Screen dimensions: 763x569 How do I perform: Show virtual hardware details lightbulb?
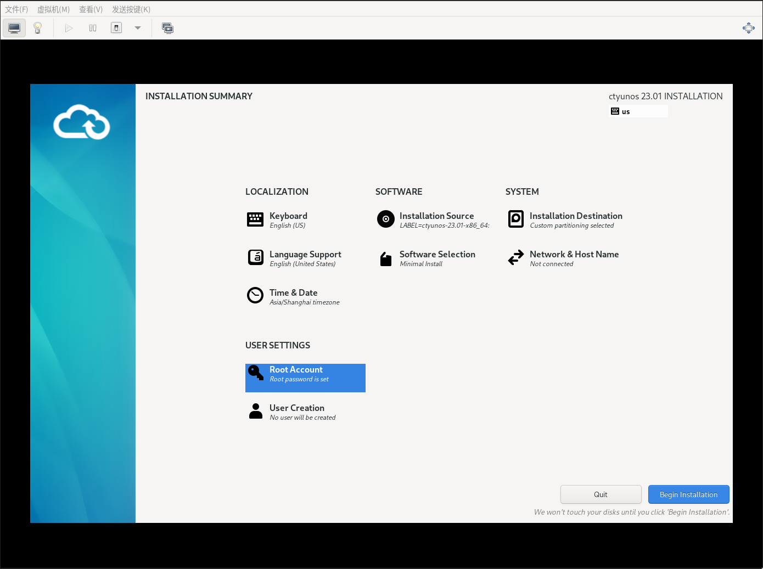(x=38, y=28)
